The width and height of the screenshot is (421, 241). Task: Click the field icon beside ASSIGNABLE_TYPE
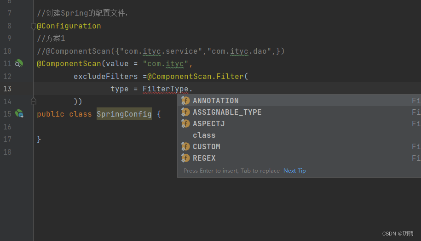[x=185, y=112]
